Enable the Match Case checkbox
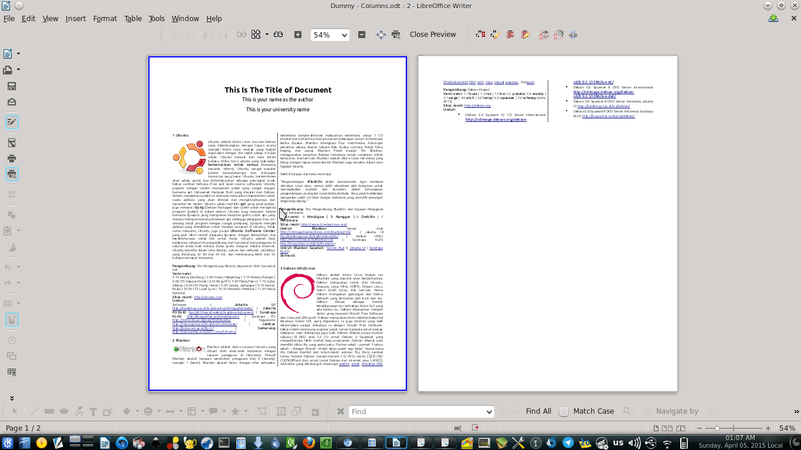Image resolution: width=801 pixels, height=450 pixels. tap(564, 411)
